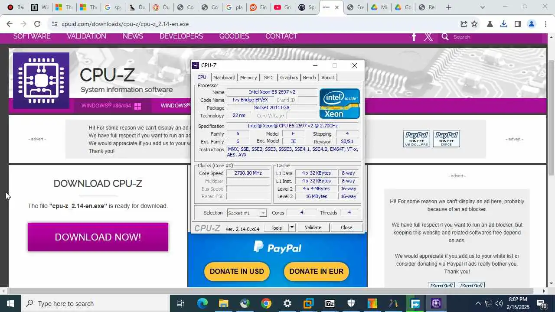Viewport: 555px width, 312px height.
Task: Click the Windows logo beside x86/x64
Action: coord(138,106)
